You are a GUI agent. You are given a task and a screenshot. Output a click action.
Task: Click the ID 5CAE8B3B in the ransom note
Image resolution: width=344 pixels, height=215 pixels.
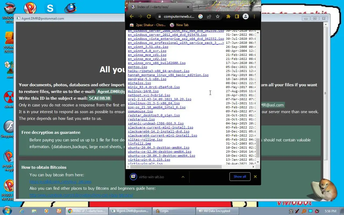click(99, 98)
